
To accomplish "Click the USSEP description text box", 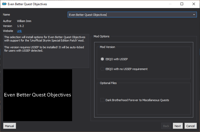I will tap(46, 51).
